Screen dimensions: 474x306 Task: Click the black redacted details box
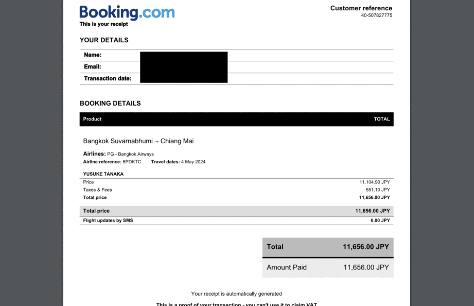183,67
